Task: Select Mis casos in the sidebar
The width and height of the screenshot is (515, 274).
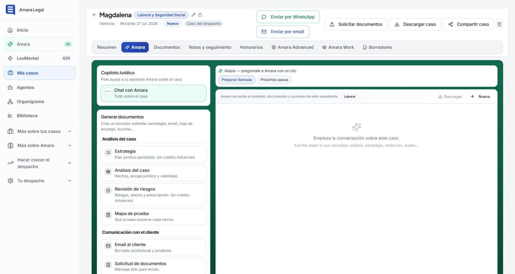Action: pos(40,73)
